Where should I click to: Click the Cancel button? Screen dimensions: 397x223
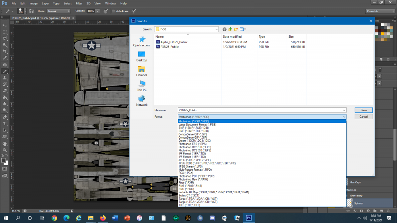point(363,117)
